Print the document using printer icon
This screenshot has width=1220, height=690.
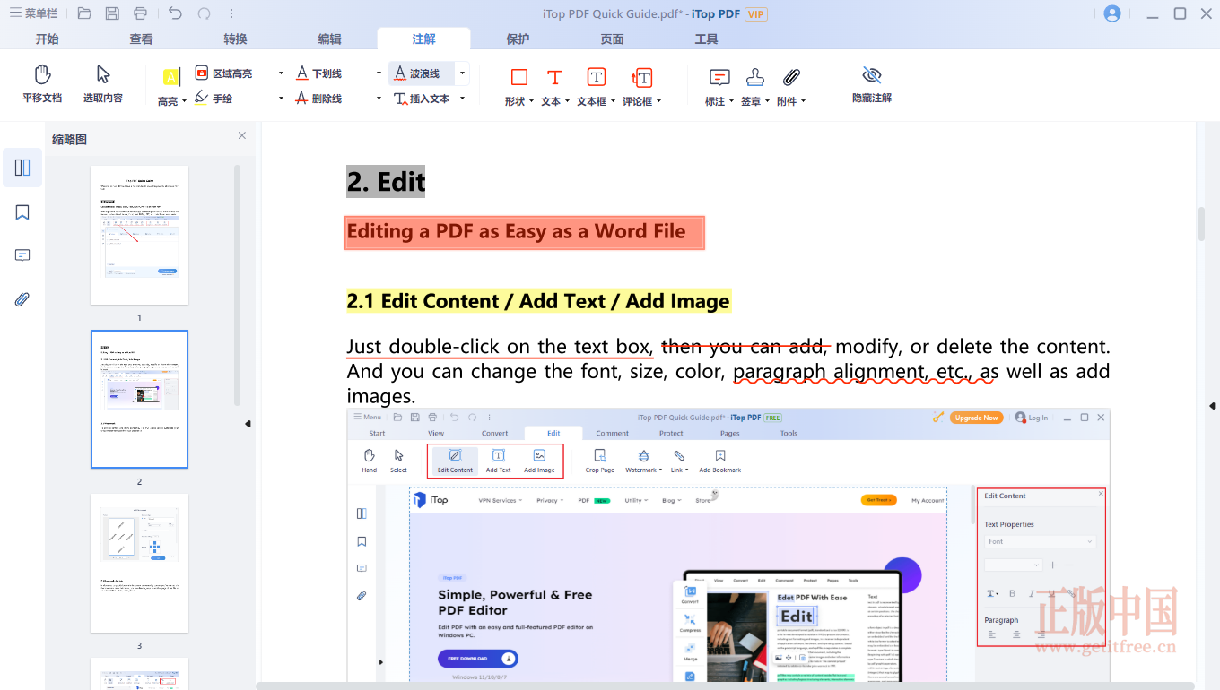140,13
